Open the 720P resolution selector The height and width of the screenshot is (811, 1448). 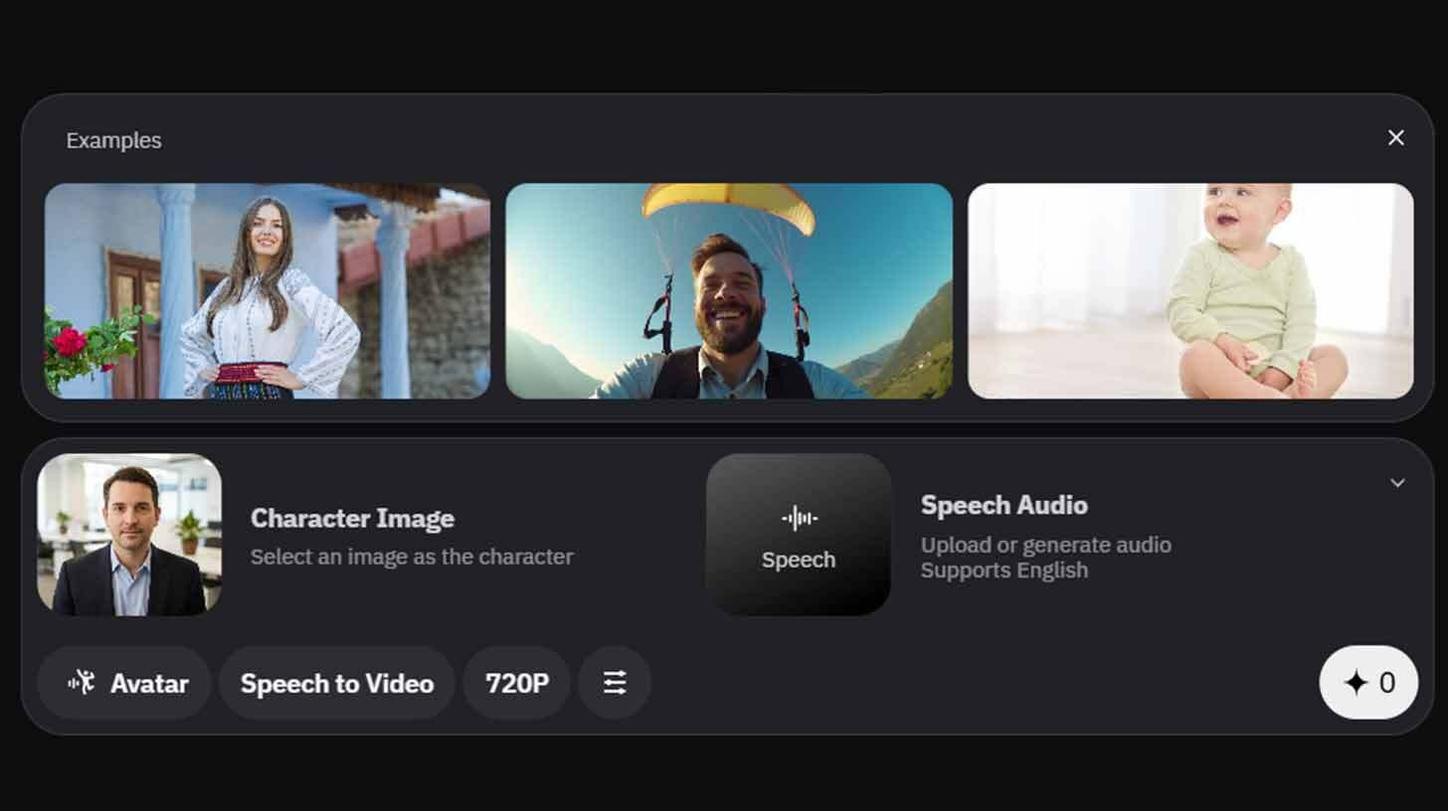(x=516, y=683)
